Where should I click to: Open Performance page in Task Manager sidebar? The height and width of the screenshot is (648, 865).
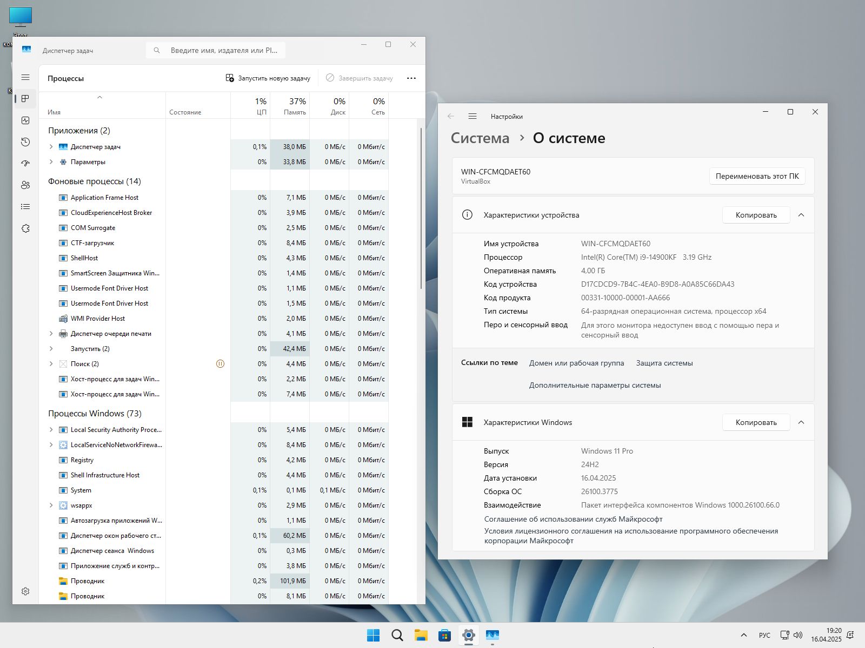click(25, 120)
